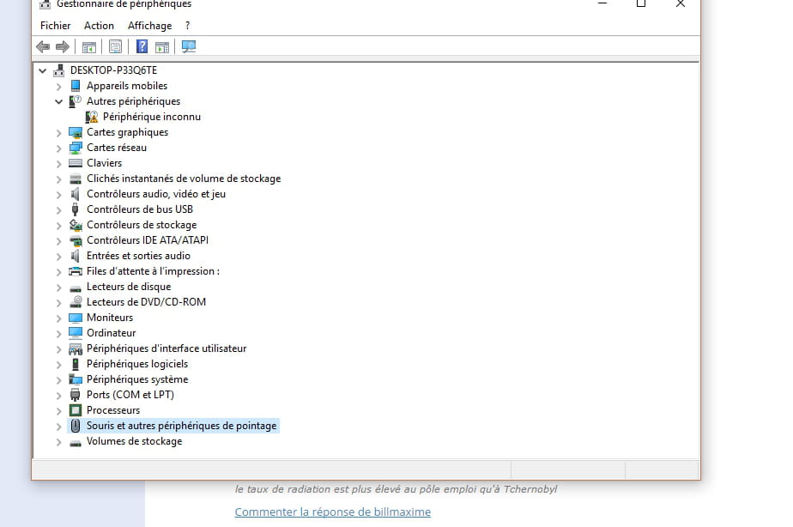Select the Périphériques logiciels label
Viewport: 793px width, 527px height.
(x=137, y=364)
